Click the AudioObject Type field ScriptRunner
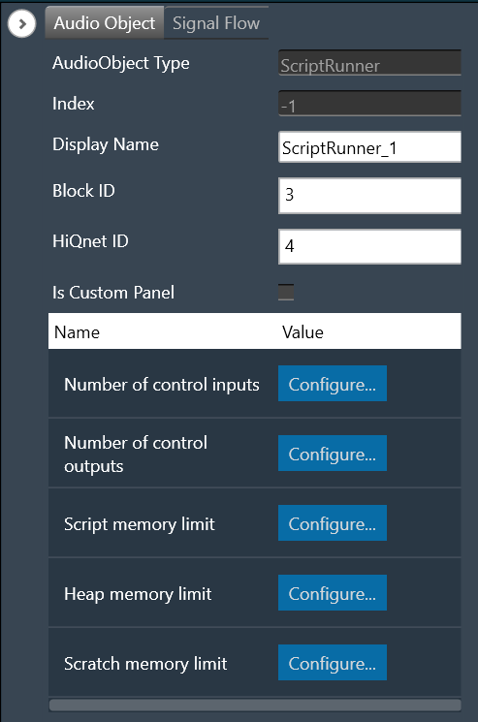Image resolution: width=478 pixels, height=722 pixels. 369,63
